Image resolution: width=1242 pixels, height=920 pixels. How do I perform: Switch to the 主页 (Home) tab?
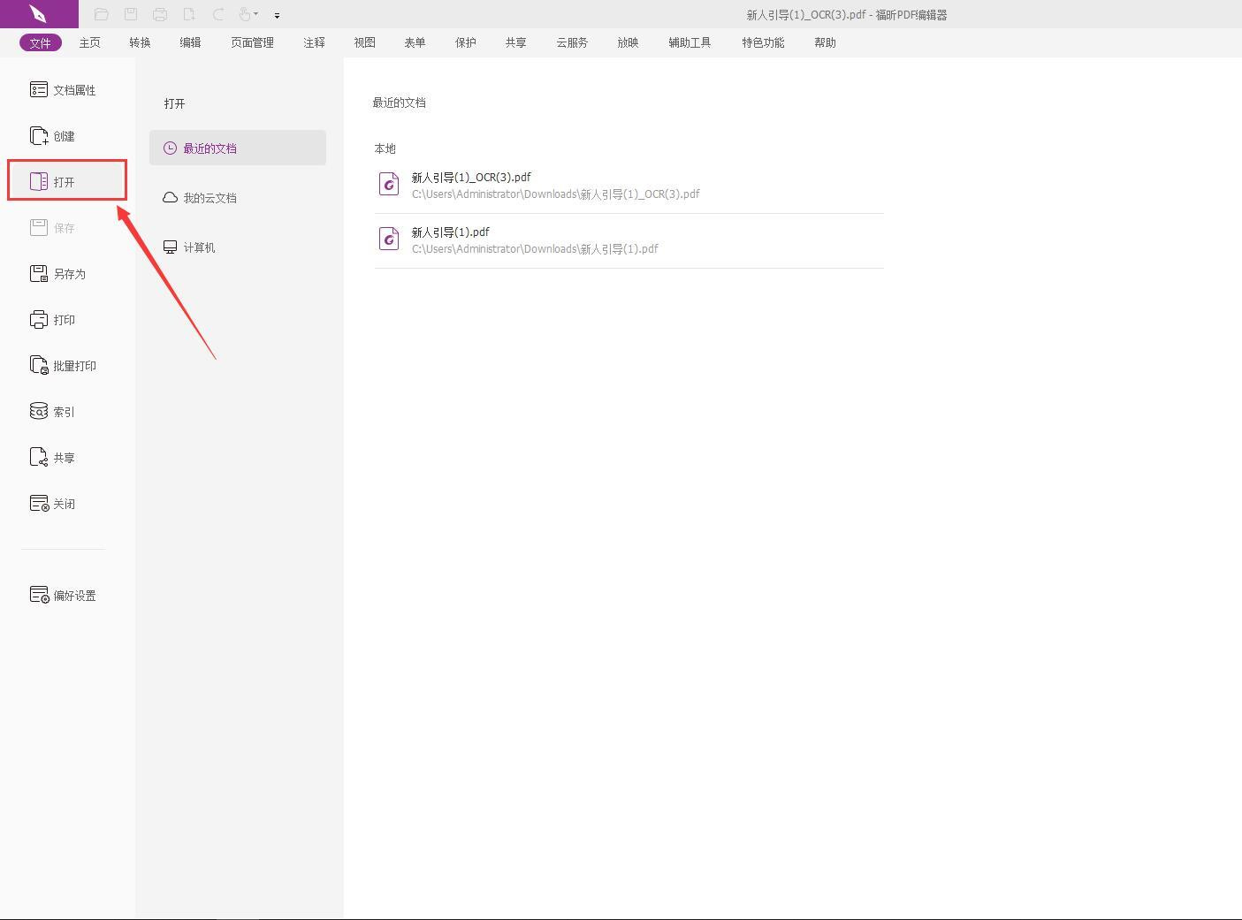click(x=89, y=42)
